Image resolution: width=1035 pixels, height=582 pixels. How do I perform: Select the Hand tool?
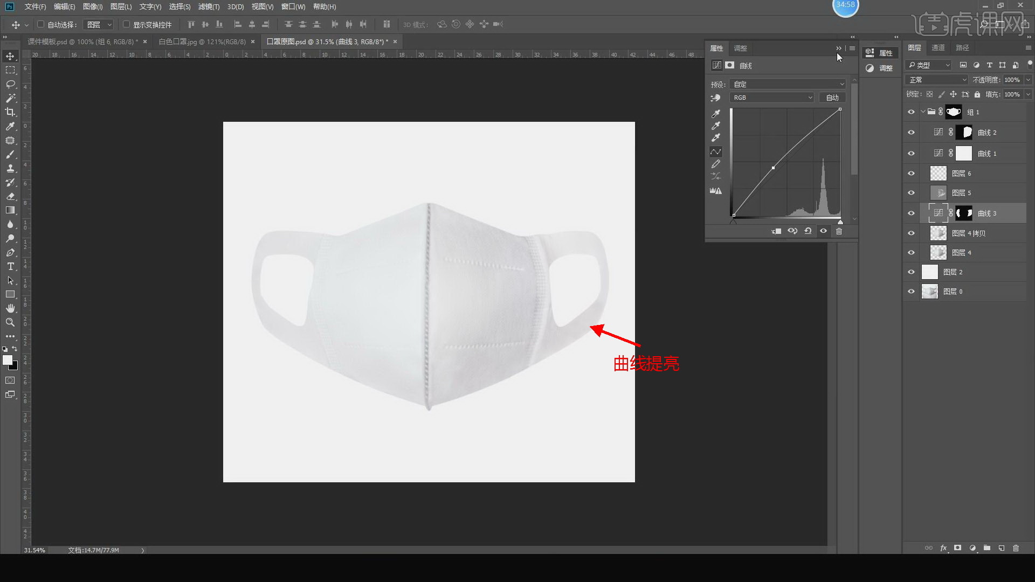coord(10,308)
